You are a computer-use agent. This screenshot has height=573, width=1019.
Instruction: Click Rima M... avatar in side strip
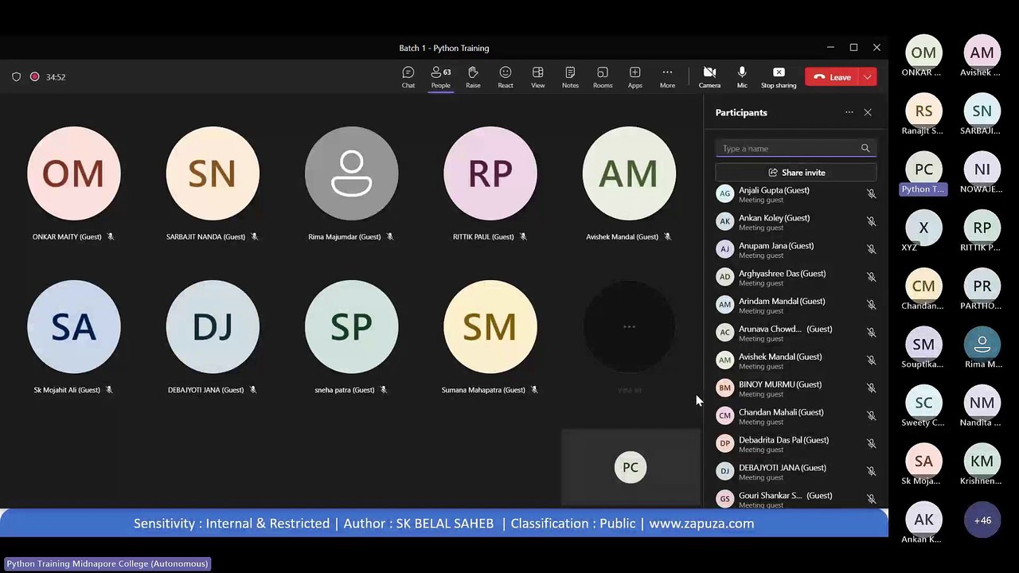point(982,345)
